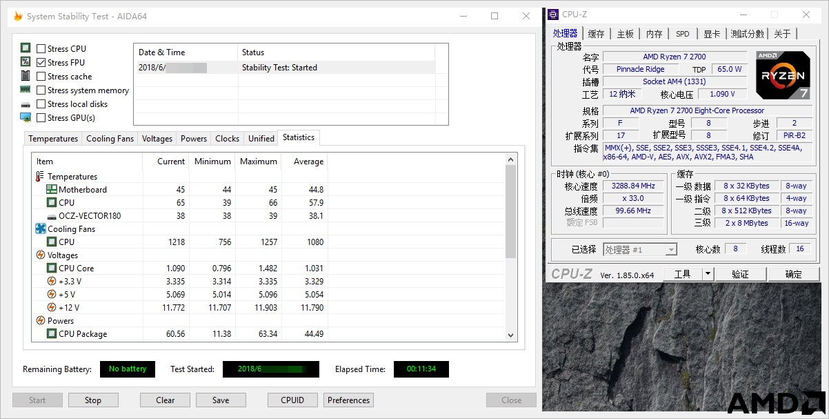Click the chip icon beside Stress cache

tap(26, 76)
